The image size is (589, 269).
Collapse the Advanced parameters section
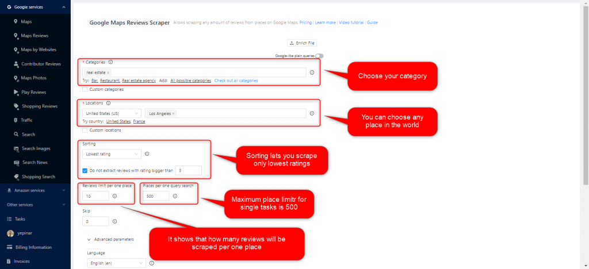tap(110, 239)
